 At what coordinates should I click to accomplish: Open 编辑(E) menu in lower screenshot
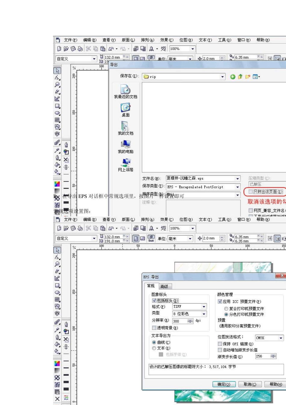click(90, 220)
